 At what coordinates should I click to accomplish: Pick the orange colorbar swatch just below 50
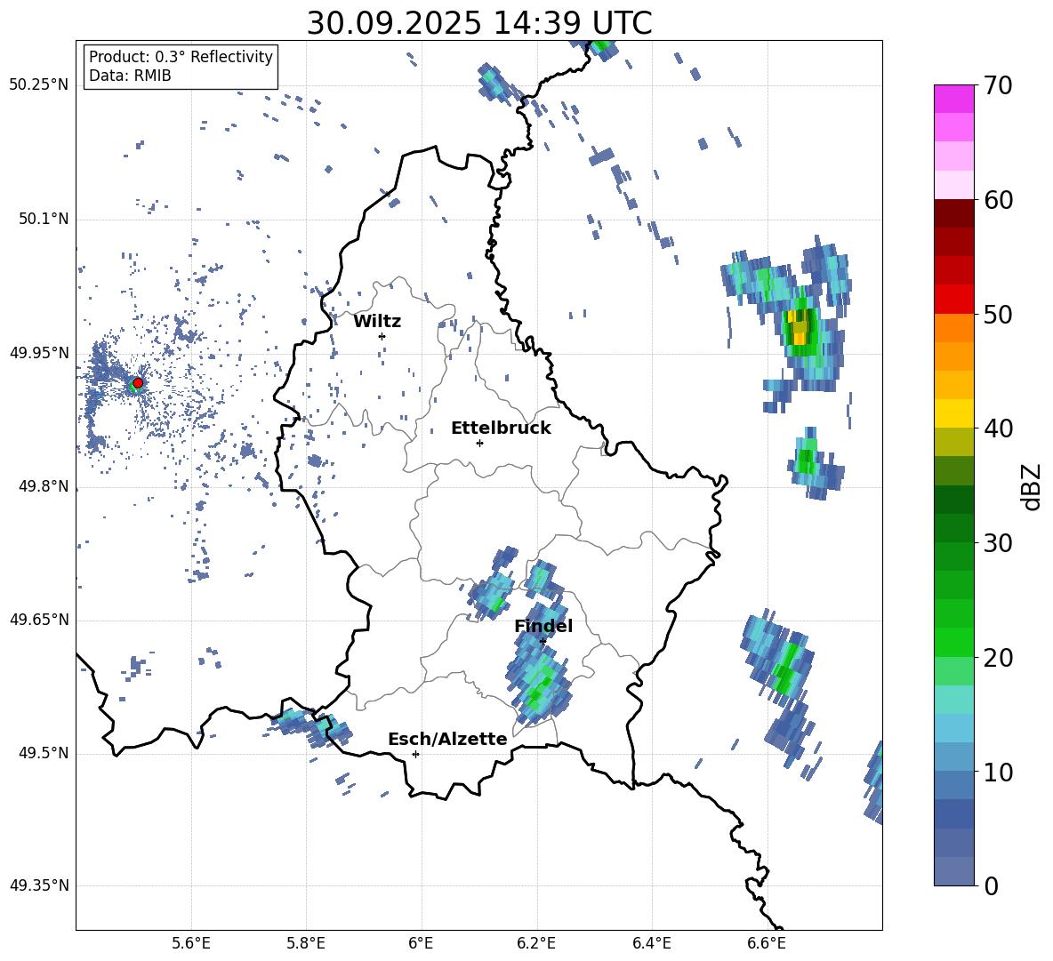(953, 327)
